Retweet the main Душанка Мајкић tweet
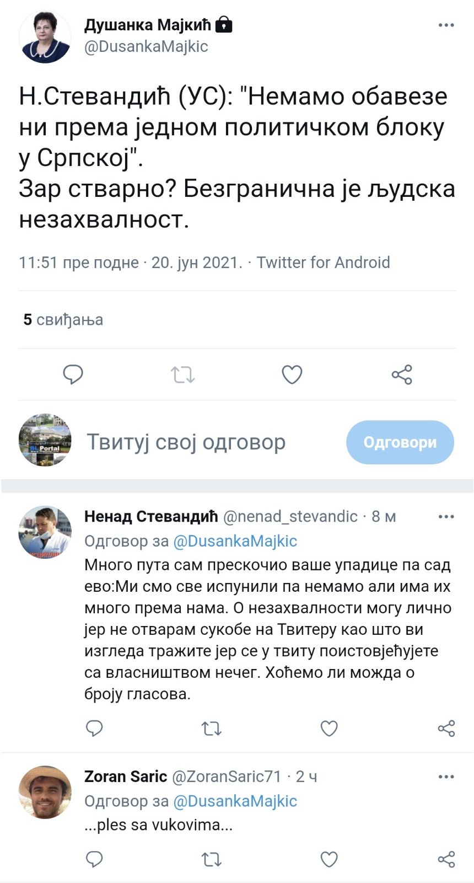 182,374
